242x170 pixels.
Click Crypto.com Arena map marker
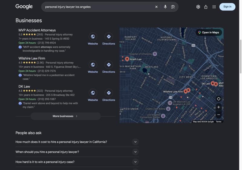click(168, 109)
